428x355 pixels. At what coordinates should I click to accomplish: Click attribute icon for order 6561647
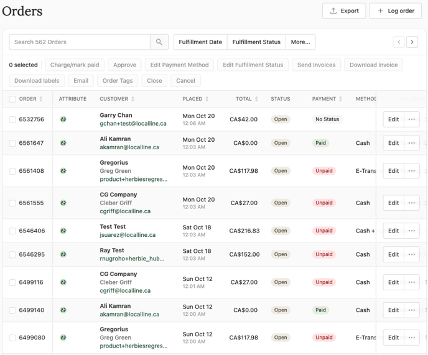[63, 143]
